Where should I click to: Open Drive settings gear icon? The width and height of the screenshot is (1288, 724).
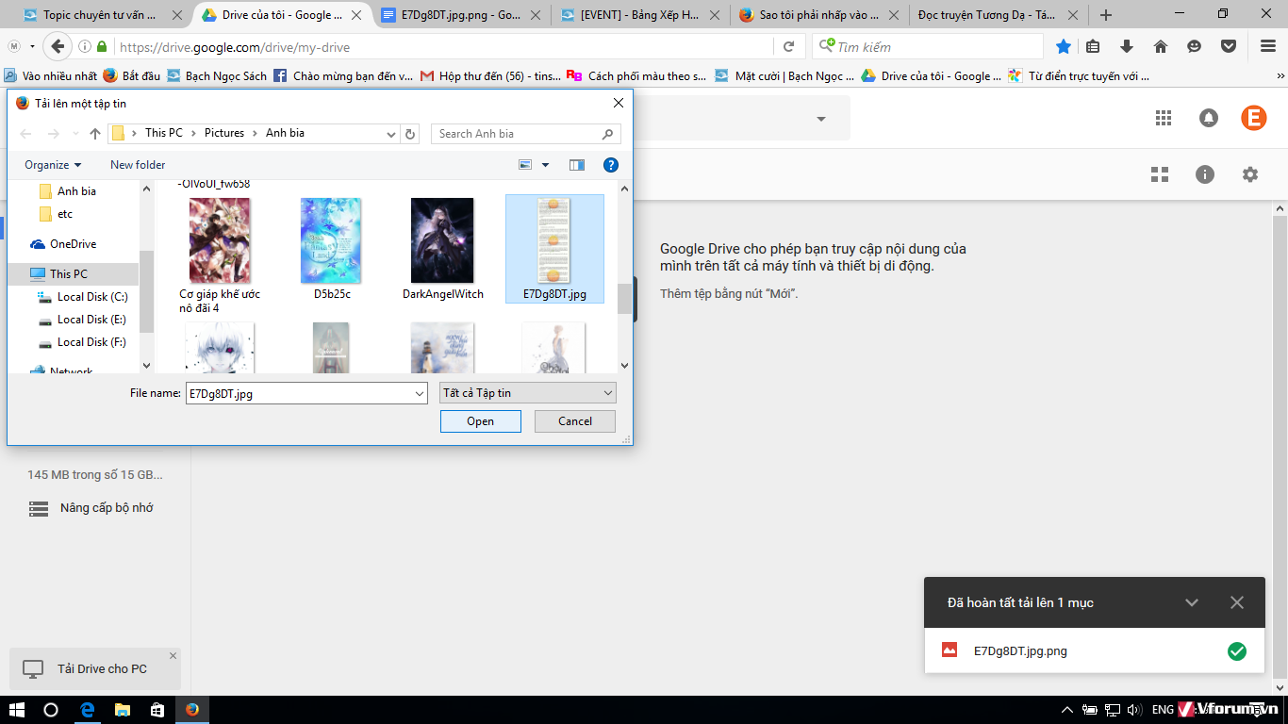[x=1250, y=174]
